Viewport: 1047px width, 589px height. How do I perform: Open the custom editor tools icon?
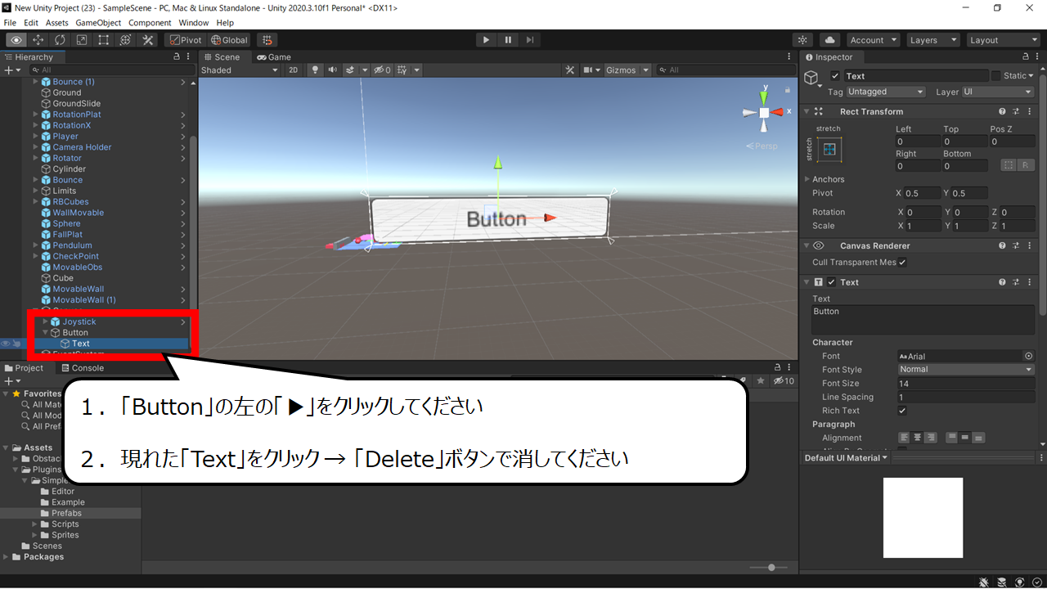point(148,40)
